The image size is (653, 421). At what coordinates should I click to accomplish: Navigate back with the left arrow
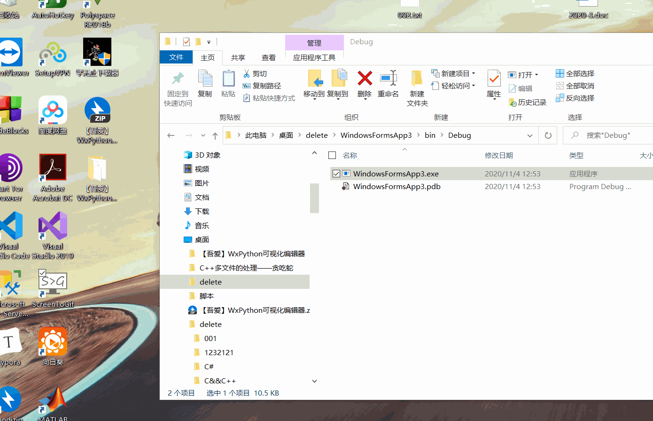pos(171,135)
